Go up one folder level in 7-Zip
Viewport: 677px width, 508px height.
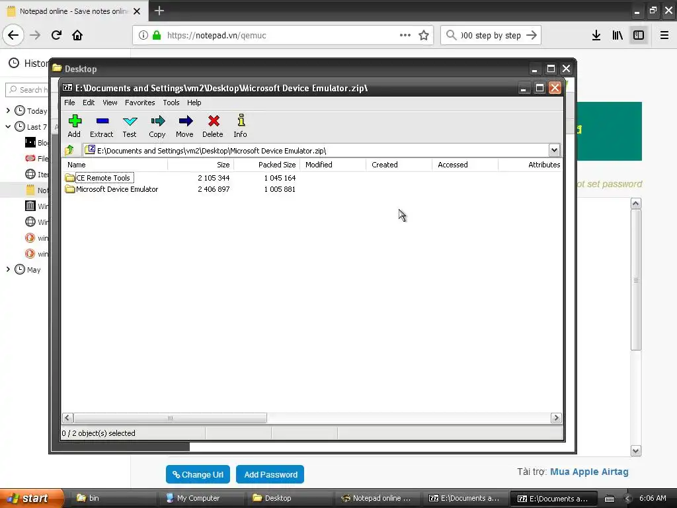69,150
